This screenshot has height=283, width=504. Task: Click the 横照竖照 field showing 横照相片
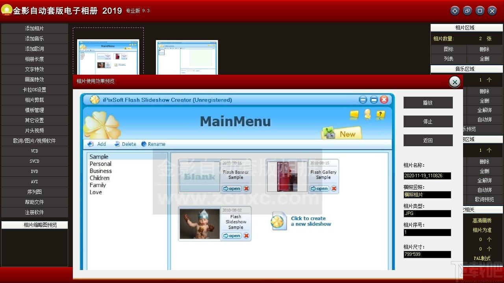427,195
